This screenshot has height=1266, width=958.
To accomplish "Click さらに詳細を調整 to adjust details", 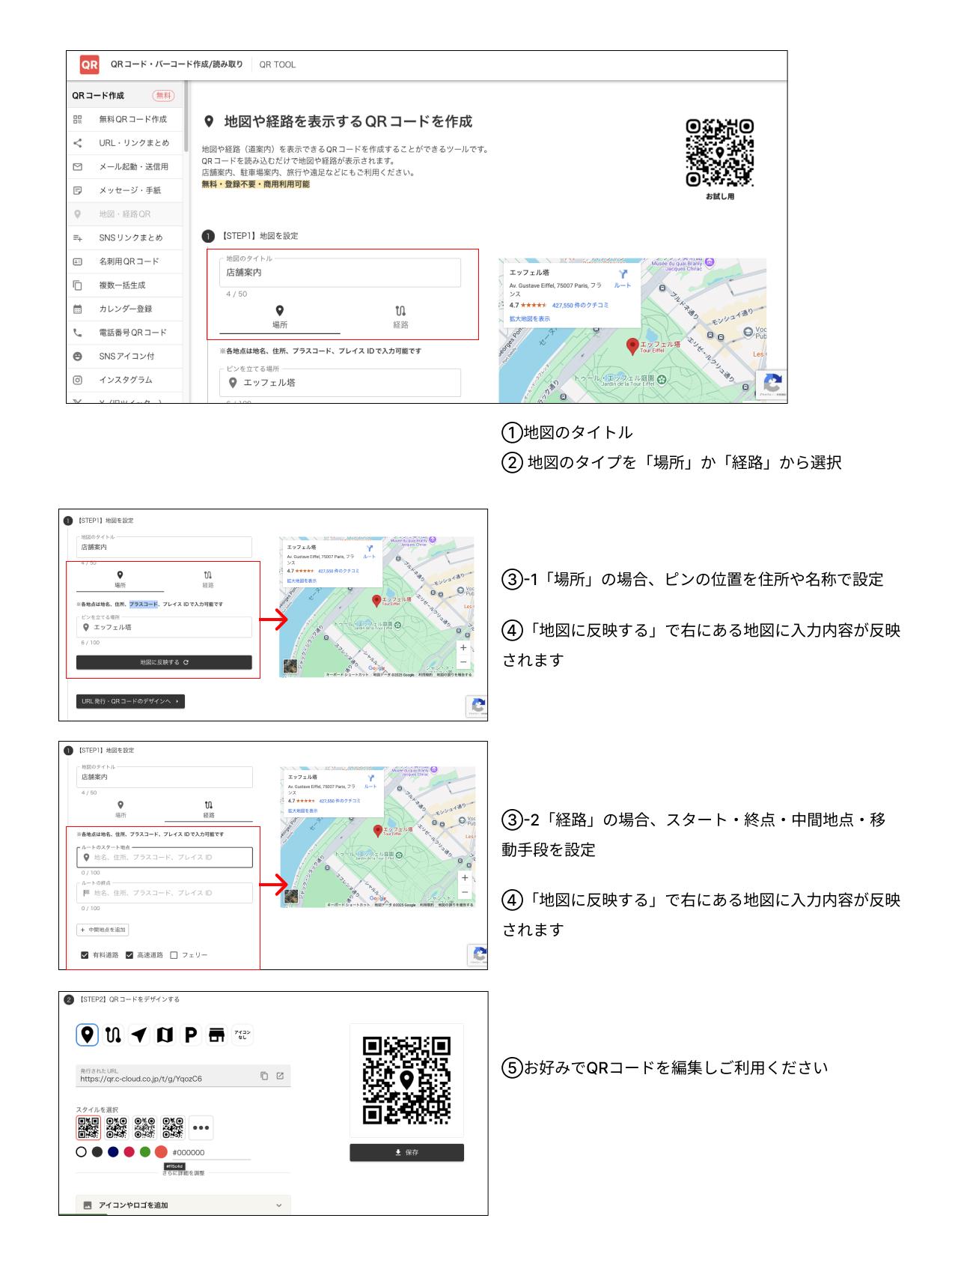I will (x=183, y=1173).
